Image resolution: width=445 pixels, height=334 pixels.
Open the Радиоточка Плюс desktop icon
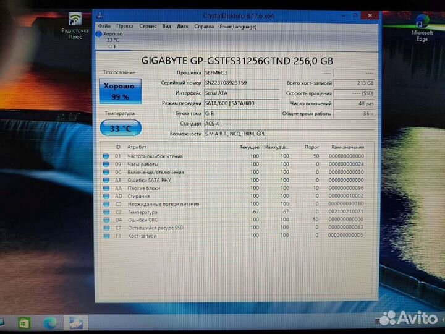point(75,24)
